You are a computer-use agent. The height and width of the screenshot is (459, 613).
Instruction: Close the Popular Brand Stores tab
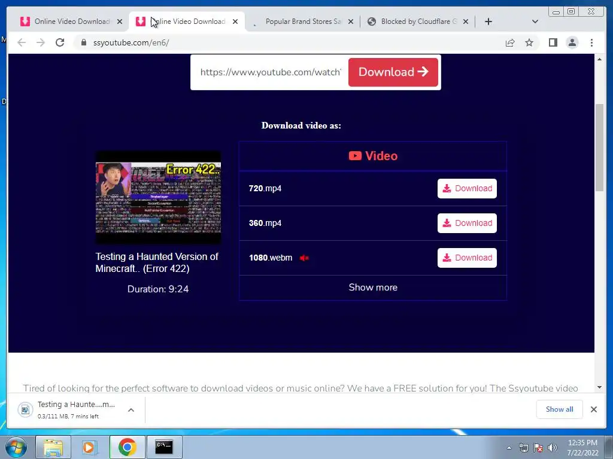coord(351,22)
